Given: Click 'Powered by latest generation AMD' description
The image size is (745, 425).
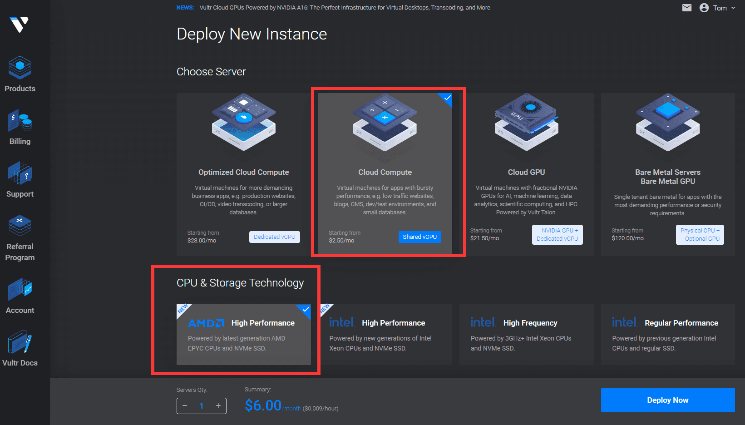Looking at the screenshot, I should pos(237,338).
